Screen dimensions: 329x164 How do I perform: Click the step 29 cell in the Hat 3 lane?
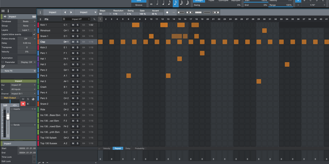(259, 81)
